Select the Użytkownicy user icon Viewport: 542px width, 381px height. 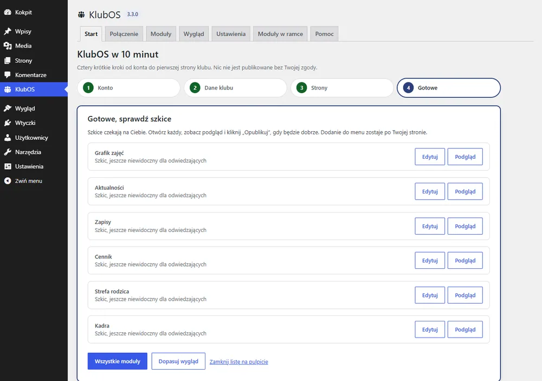(x=8, y=137)
